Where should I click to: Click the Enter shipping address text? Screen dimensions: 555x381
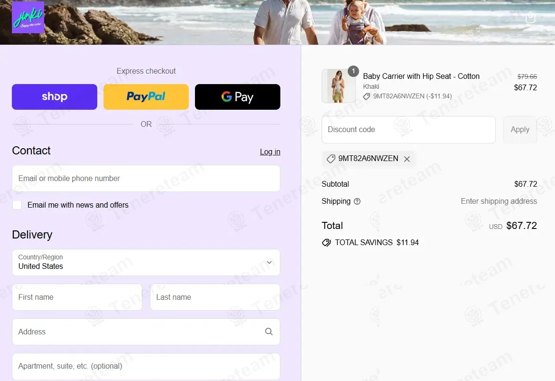pos(499,201)
